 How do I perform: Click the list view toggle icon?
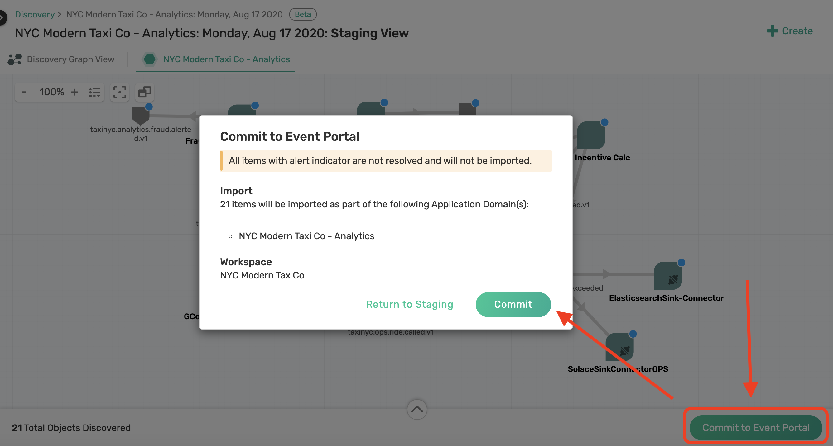click(94, 91)
